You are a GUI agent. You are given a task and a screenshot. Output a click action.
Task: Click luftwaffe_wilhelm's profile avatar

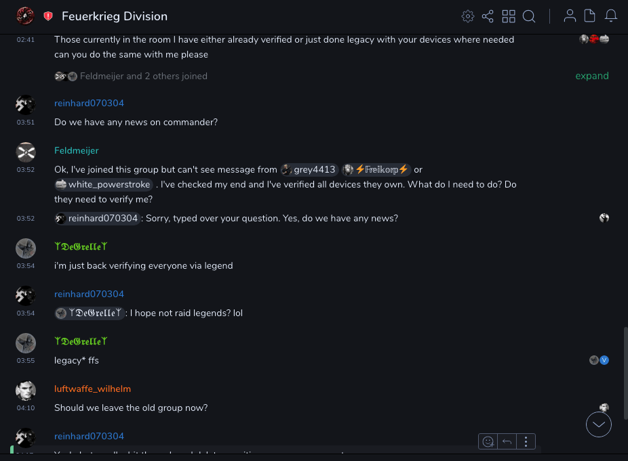(x=26, y=391)
